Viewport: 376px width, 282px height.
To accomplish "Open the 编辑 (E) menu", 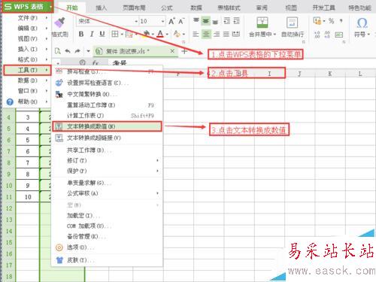I will [27, 29].
